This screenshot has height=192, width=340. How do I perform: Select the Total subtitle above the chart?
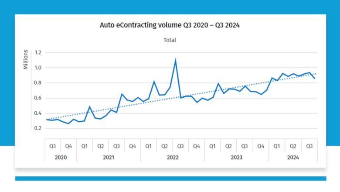[170, 40]
